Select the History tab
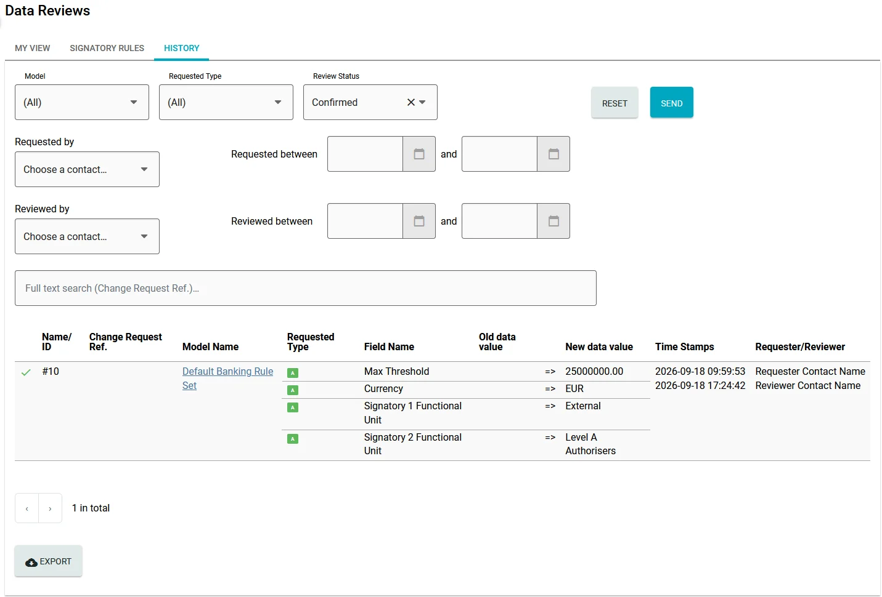 click(182, 48)
